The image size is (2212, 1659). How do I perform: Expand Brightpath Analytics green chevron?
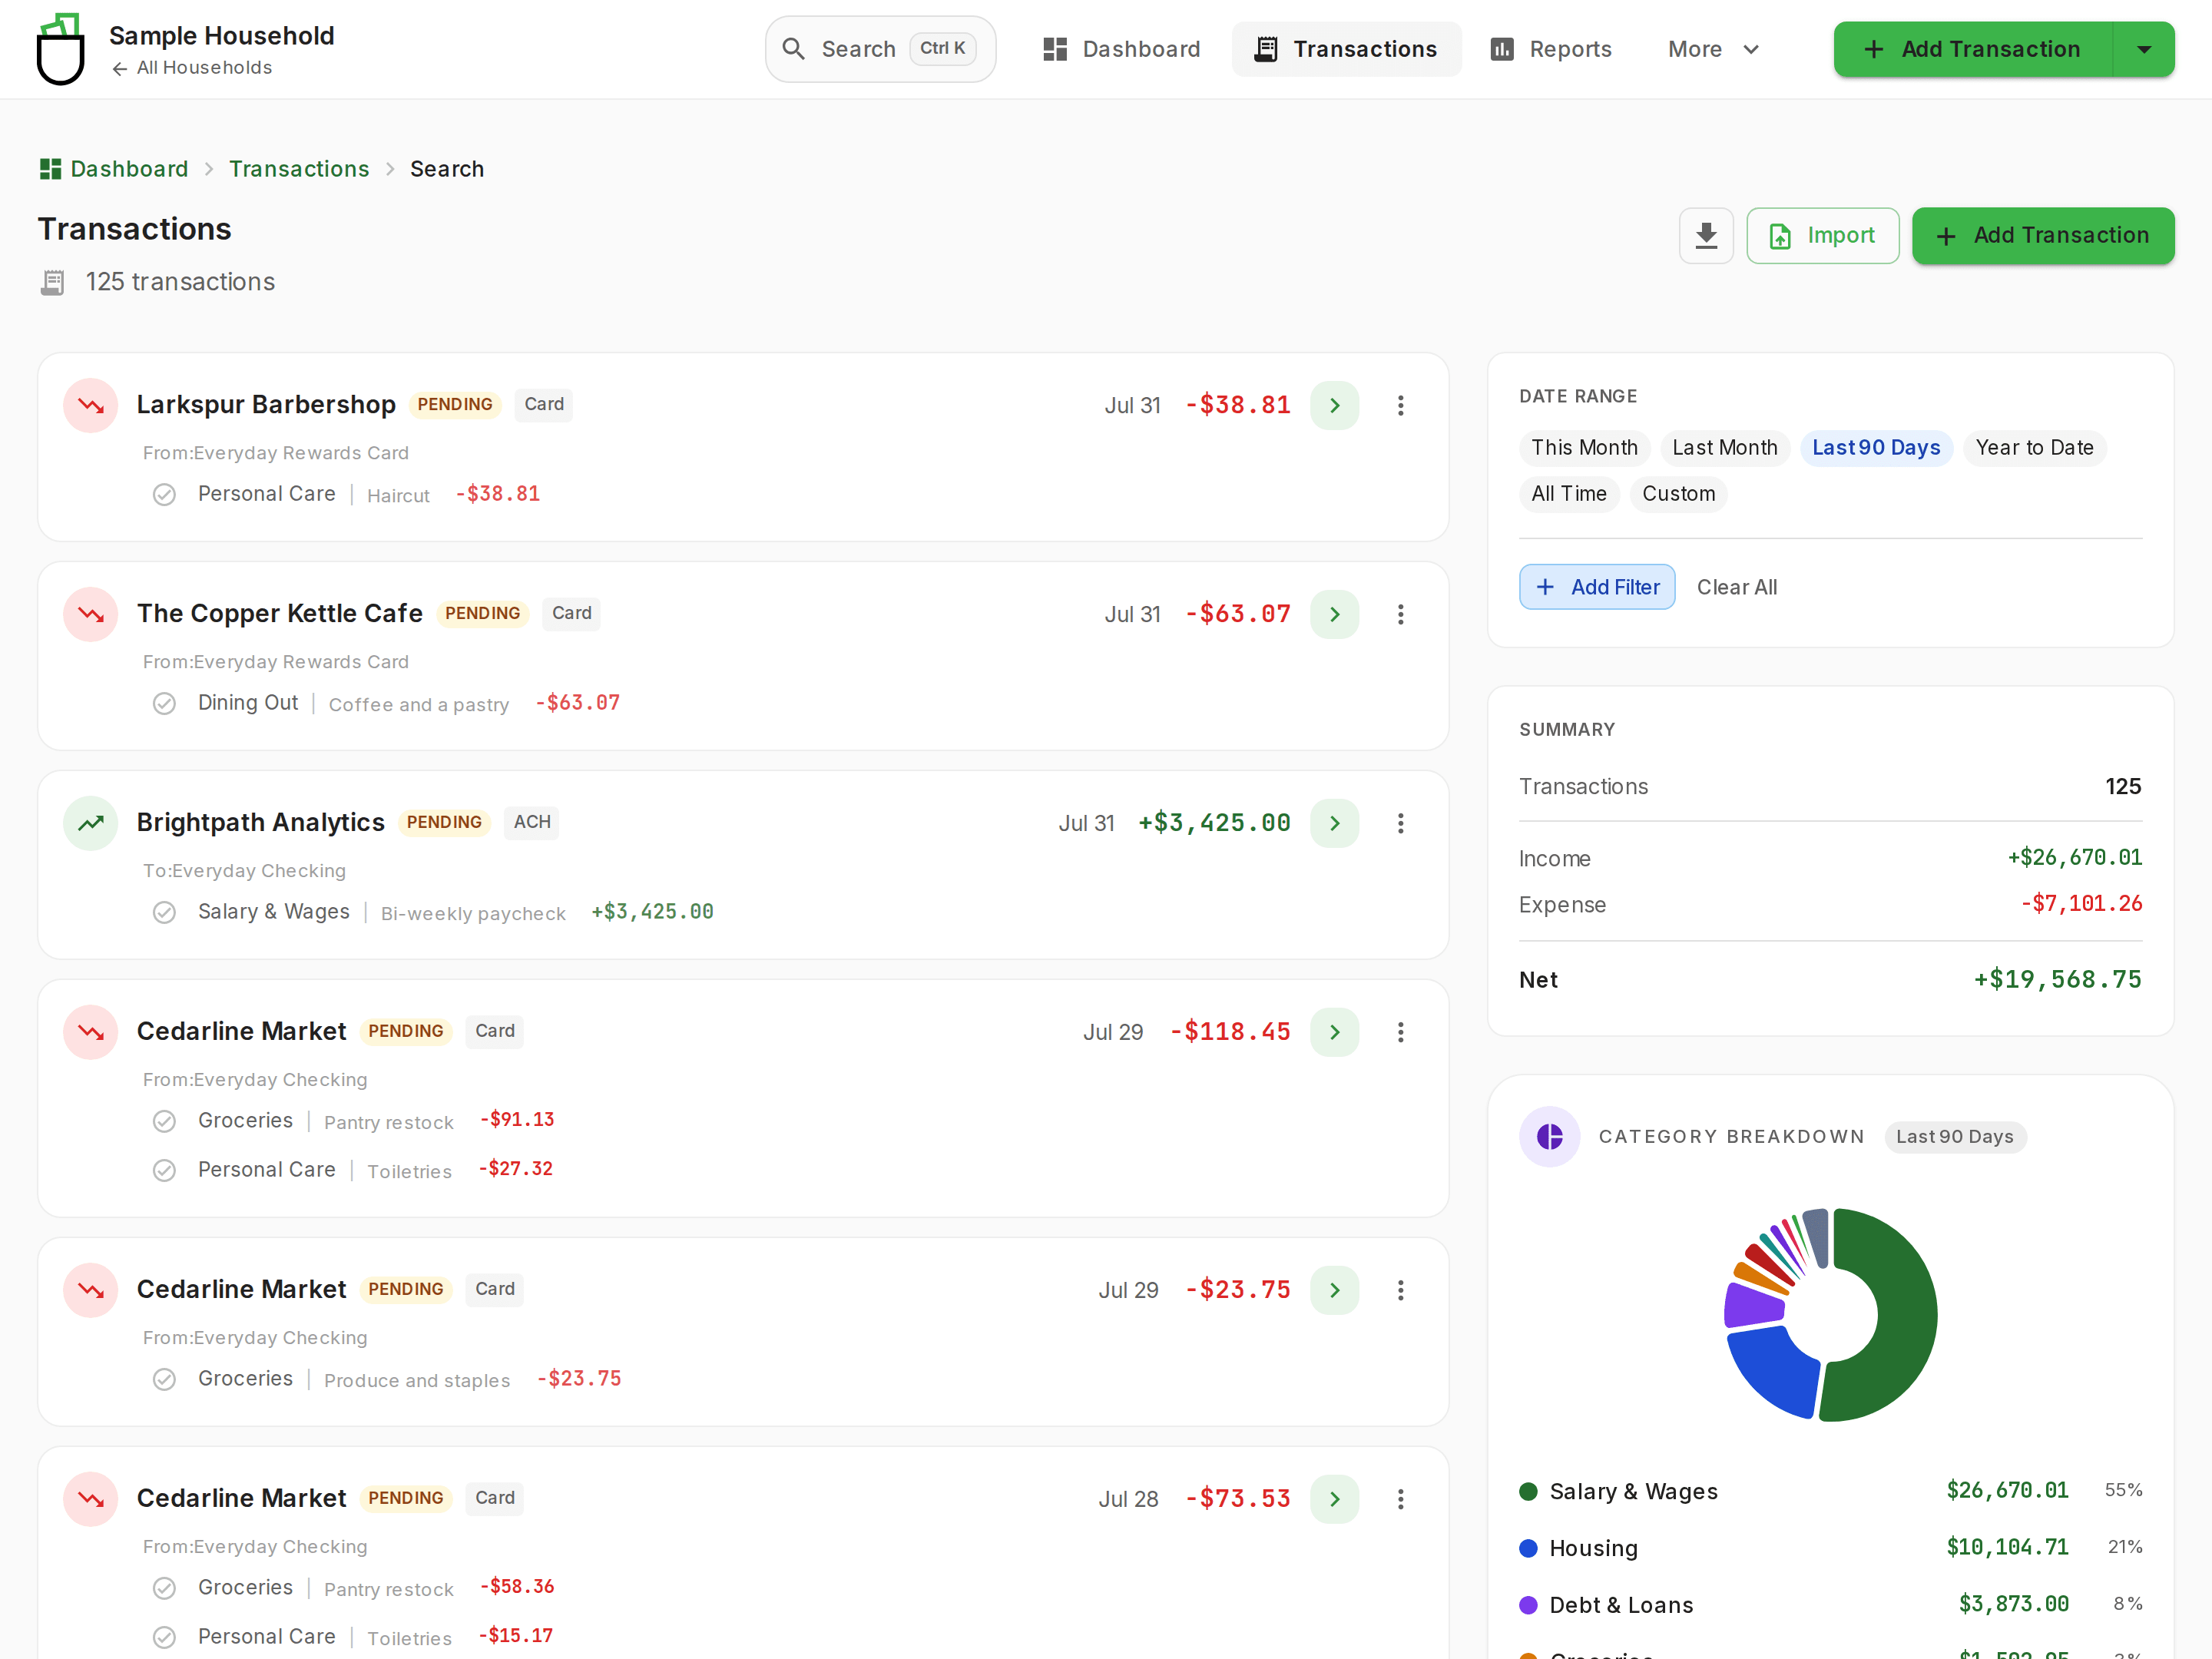[1335, 823]
